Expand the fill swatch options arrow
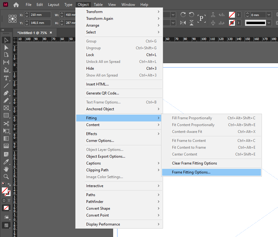The height and width of the screenshot is (237, 278). pyautogui.click(x=239, y=15)
